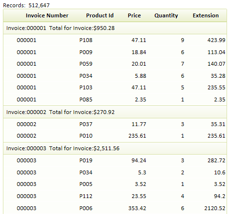This screenshot has width=229, height=214.
Task: Toggle the Invoice:000003 group row
Action: click(115, 148)
